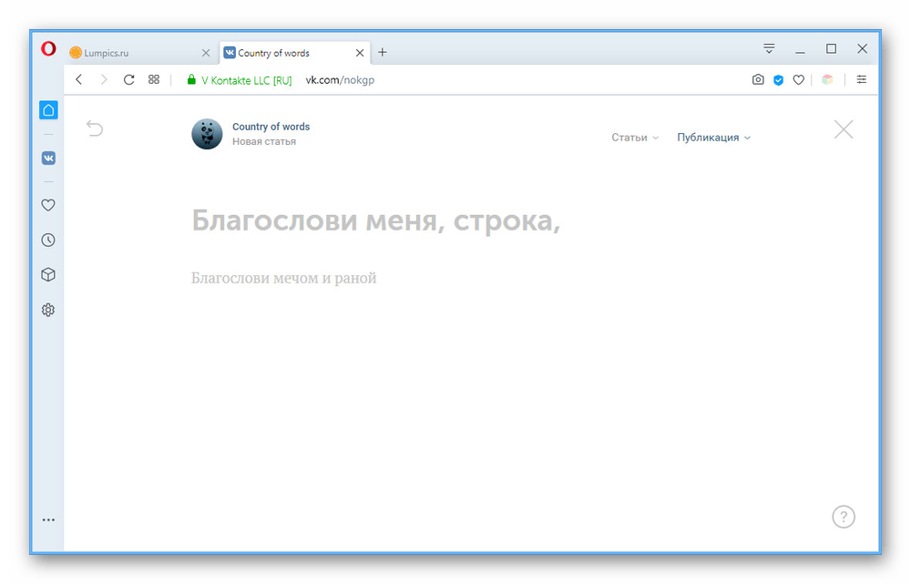
Task: Go back to the previous page
Action: click(79, 79)
